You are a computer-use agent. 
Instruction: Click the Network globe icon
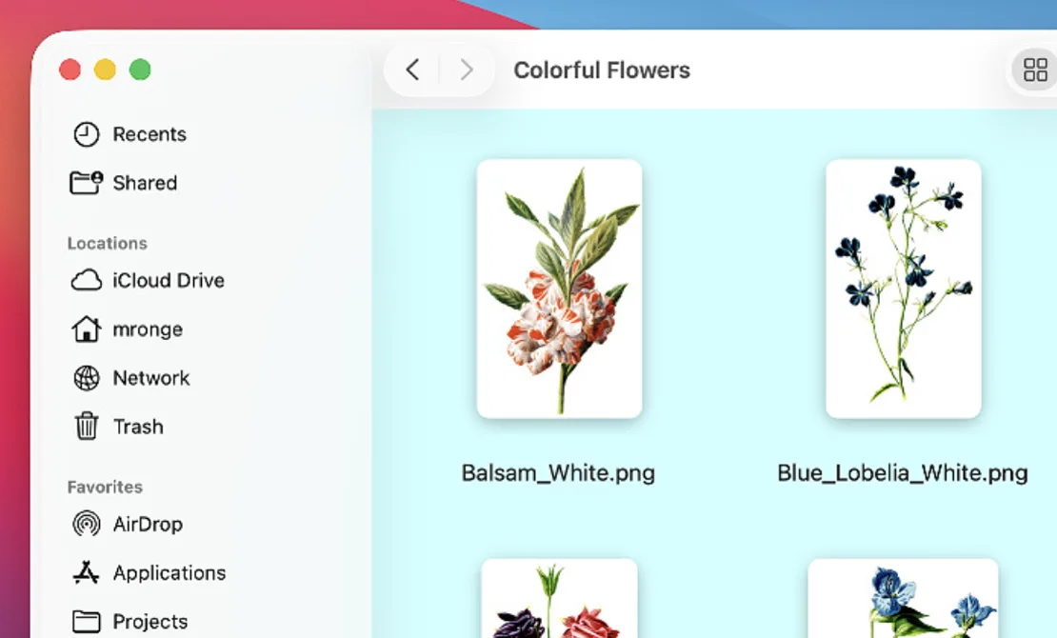coord(87,378)
